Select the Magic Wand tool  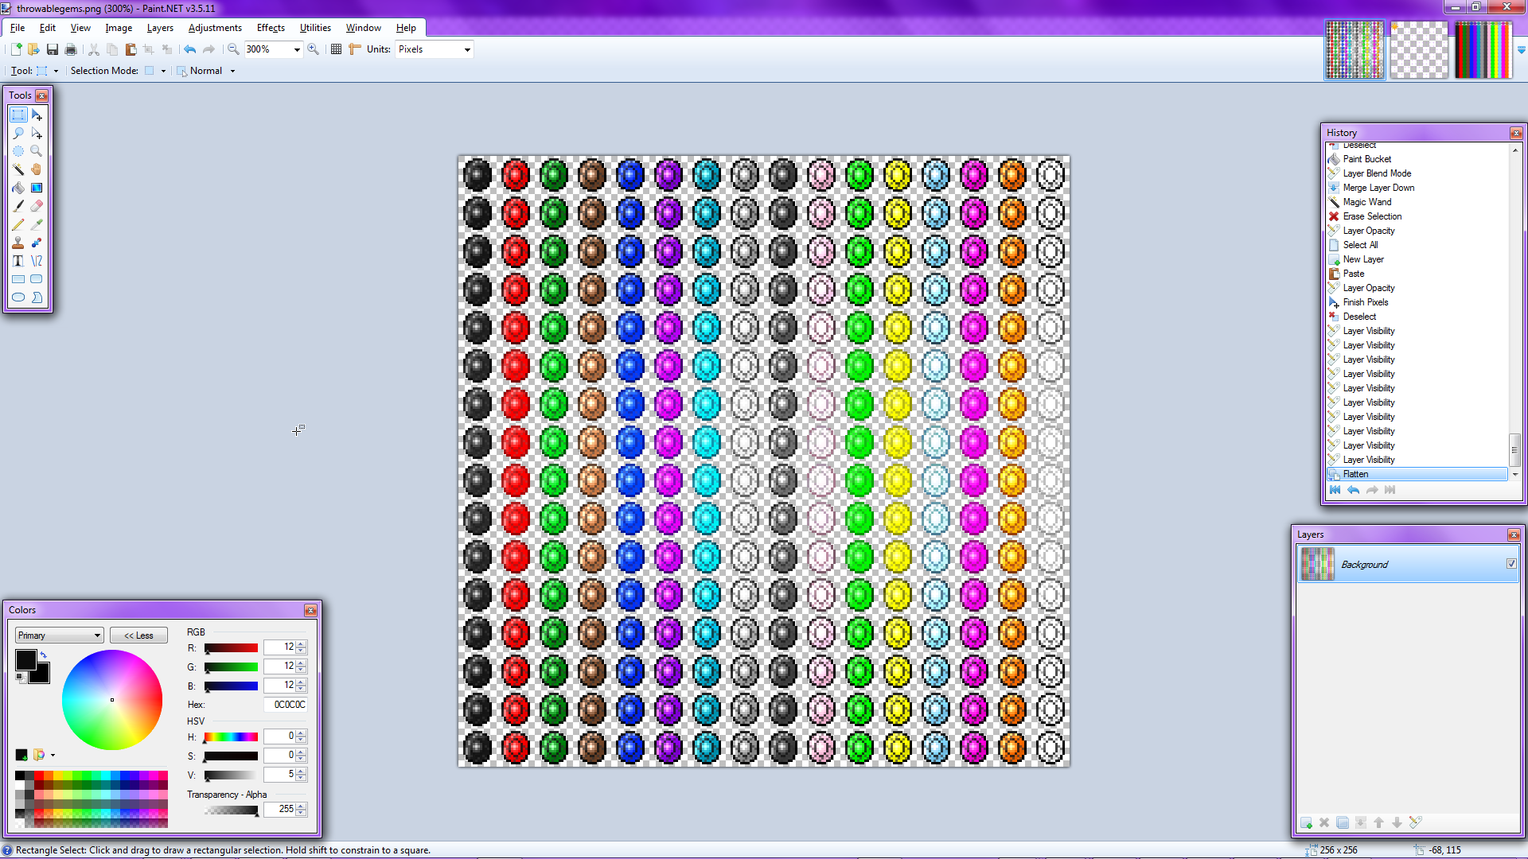[18, 169]
